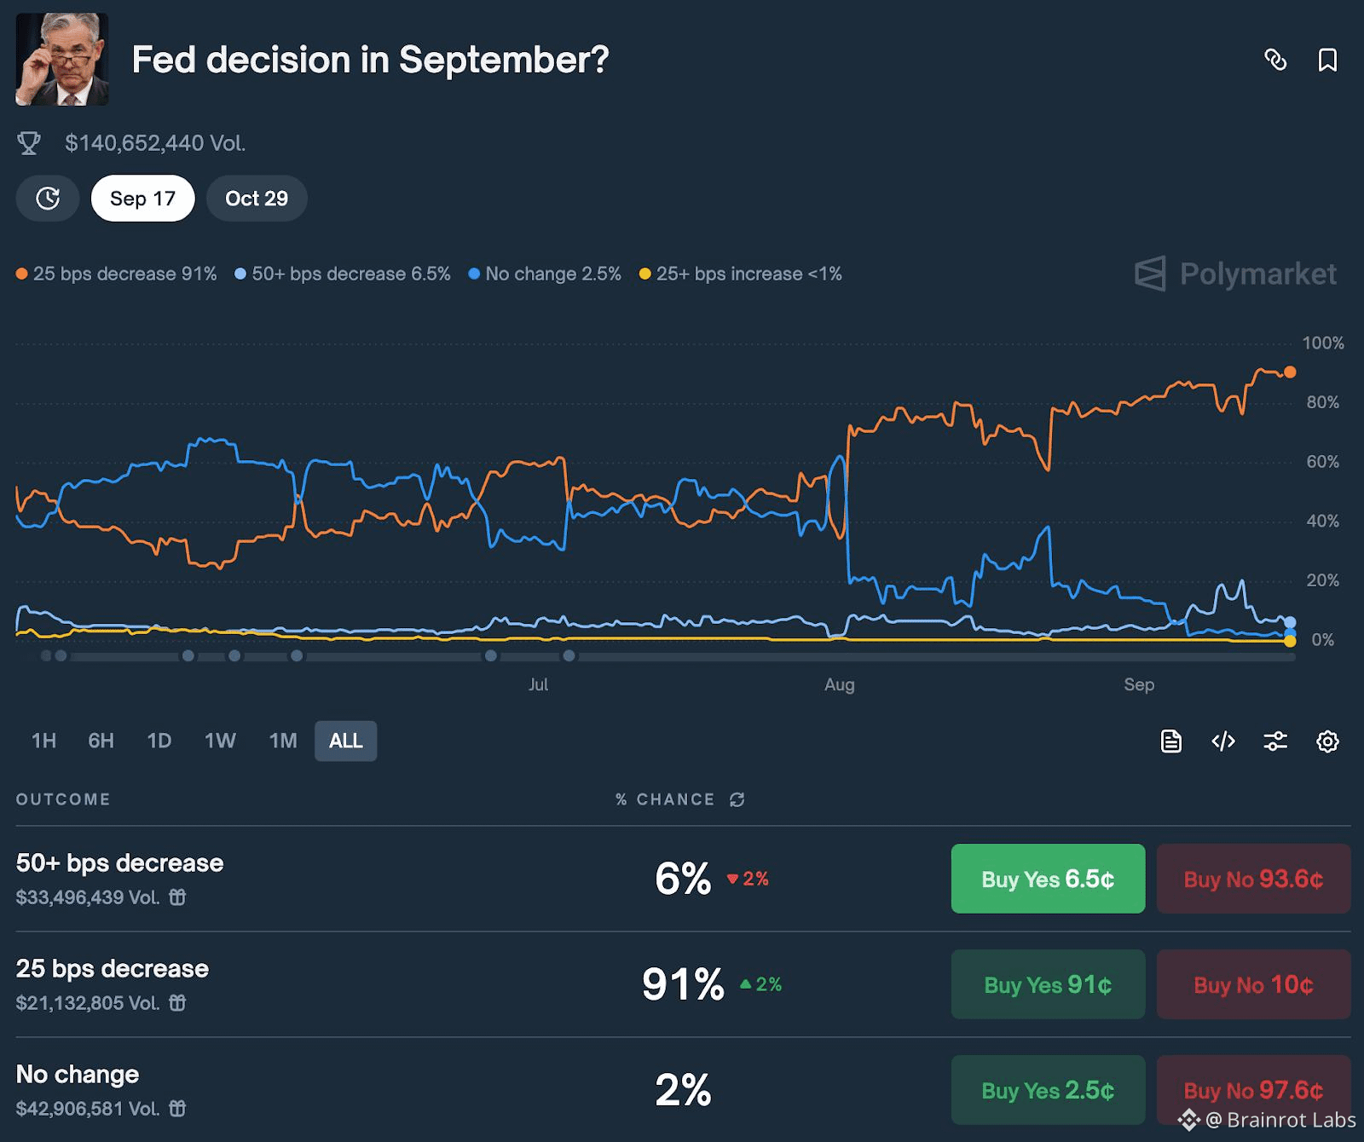Set chart range to 1W
This screenshot has height=1142, width=1364.
coord(220,741)
